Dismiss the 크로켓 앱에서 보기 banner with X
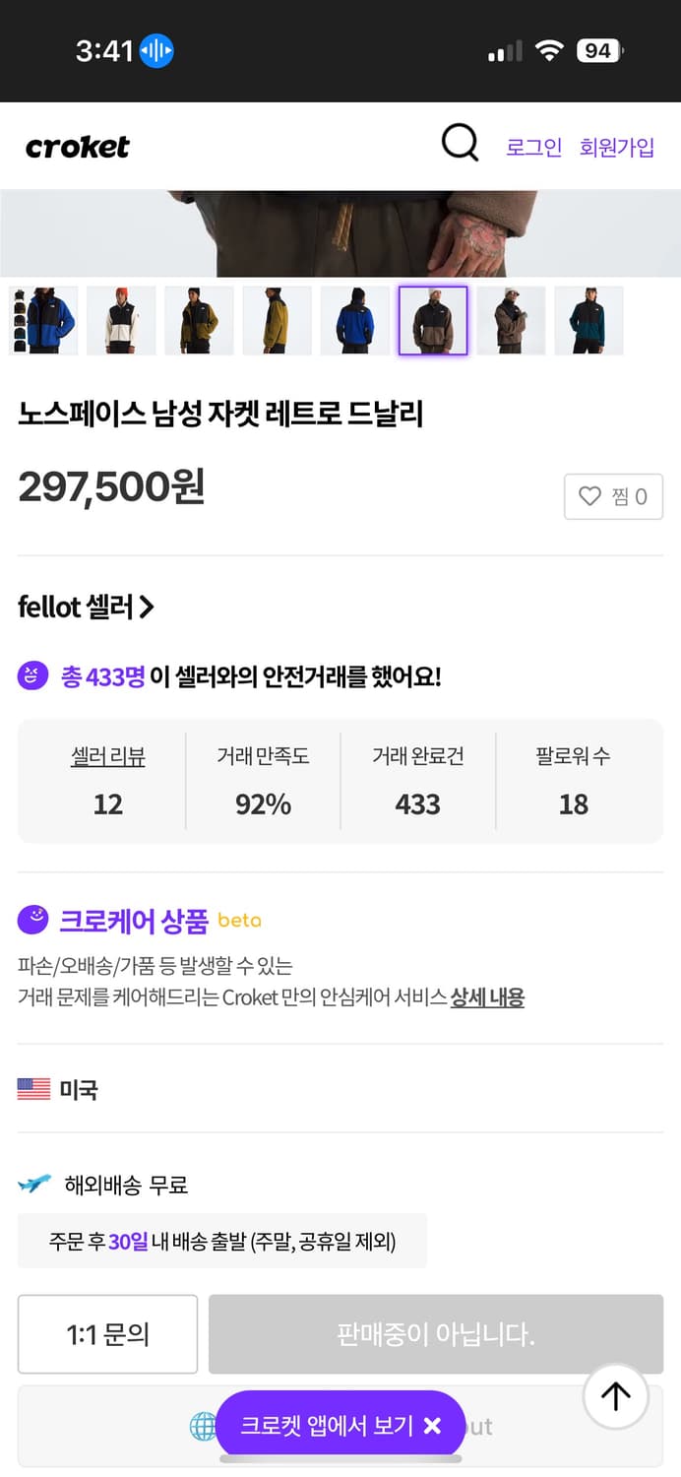The height and width of the screenshot is (1477, 681). pyautogui.click(x=429, y=1425)
